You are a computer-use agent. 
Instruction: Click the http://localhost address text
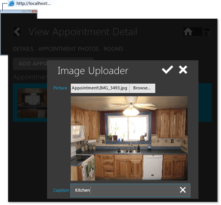coord(34,4)
